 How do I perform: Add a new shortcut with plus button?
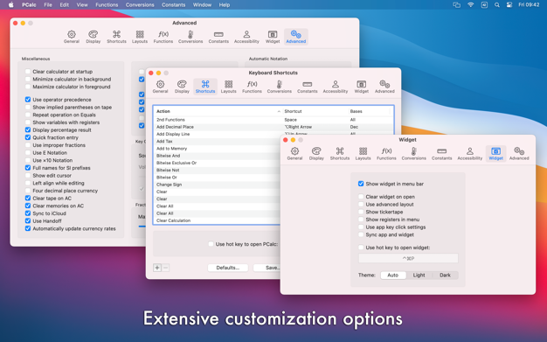[157, 268]
